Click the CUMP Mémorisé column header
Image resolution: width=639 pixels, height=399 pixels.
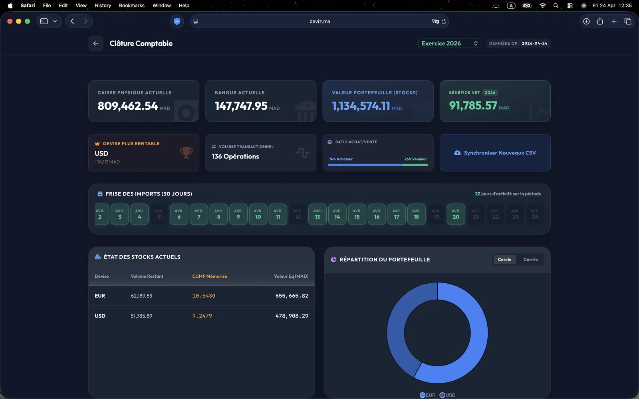point(210,276)
